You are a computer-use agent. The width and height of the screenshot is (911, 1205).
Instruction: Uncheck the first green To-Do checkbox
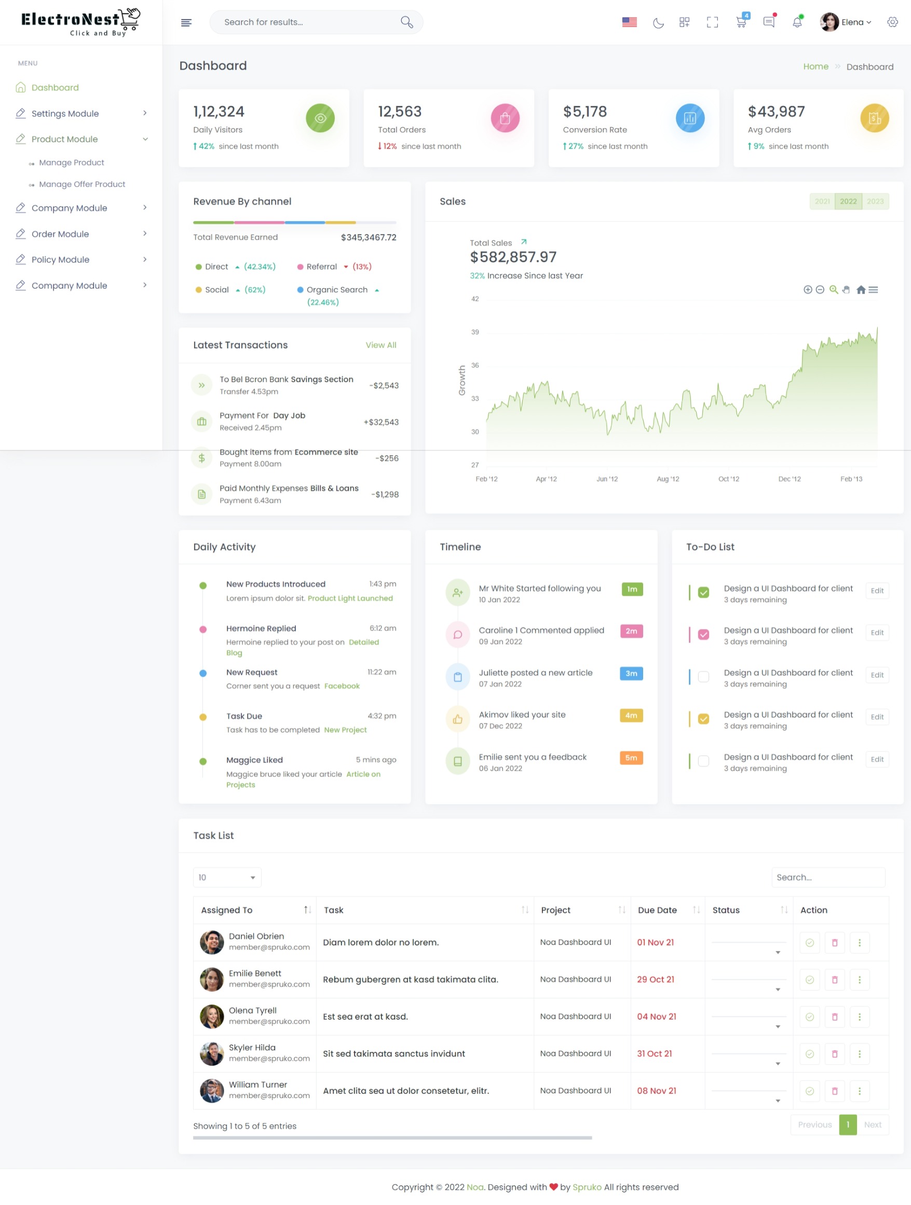click(x=703, y=593)
